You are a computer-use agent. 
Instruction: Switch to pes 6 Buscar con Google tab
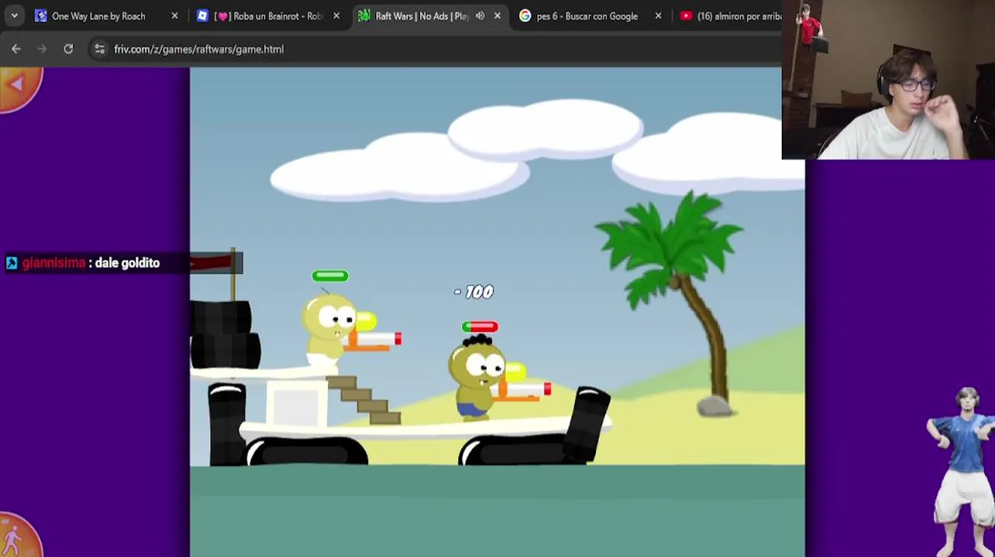point(587,15)
